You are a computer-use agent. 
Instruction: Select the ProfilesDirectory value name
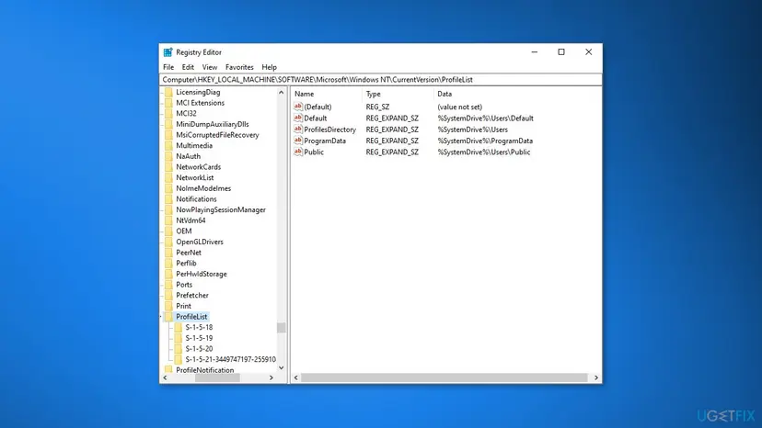tap(330, 130)
